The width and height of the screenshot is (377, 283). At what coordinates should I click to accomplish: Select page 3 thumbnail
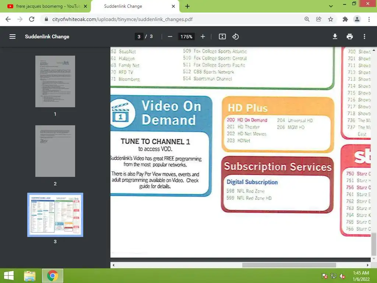tap(55, 215)
